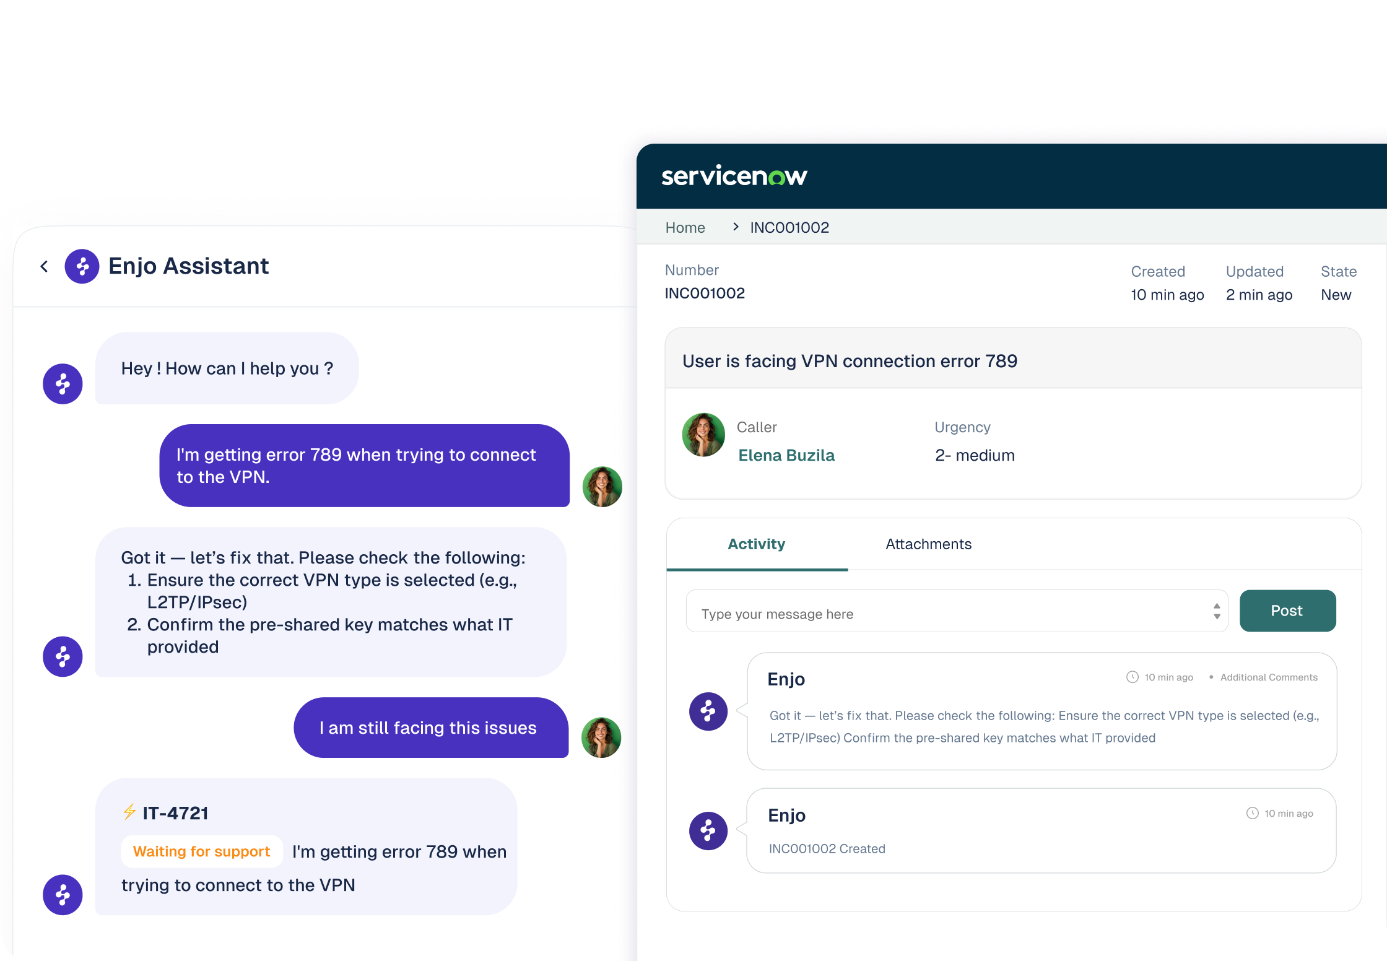Click the stepper arrows in message field
This screenshot has height=961, width=1387.
pos(1216,611)
